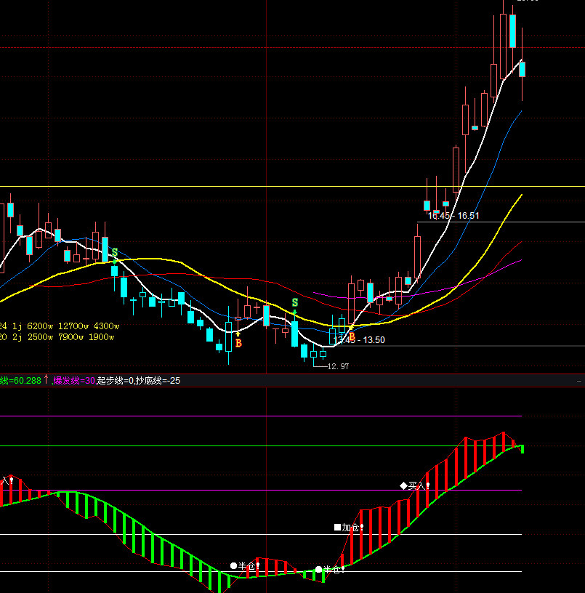Click the red up arrow beside 60.288
This screenshot has height=593, width=585.
point(46,379)
